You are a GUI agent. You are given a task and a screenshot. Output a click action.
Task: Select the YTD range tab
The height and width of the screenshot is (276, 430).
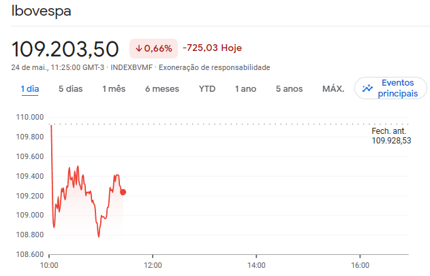point(207,89)
